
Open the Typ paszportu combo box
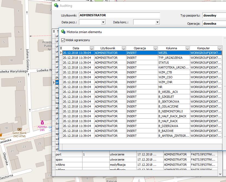[x=214, y=15]
